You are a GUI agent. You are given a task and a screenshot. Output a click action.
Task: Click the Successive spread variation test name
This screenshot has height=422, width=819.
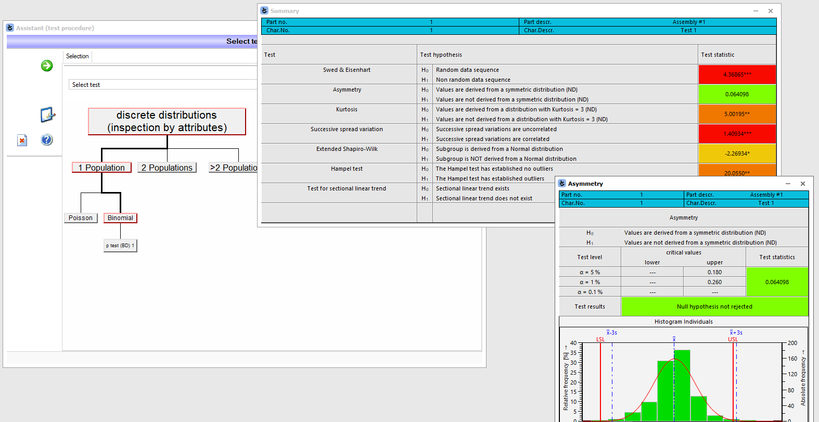(x=347, y=129)
